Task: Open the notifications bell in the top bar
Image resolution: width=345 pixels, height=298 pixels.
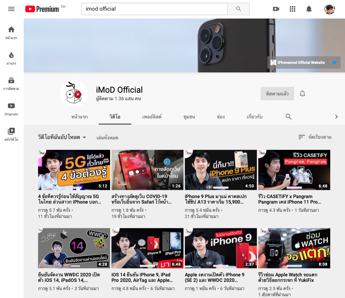Action: tap(309, 9)
